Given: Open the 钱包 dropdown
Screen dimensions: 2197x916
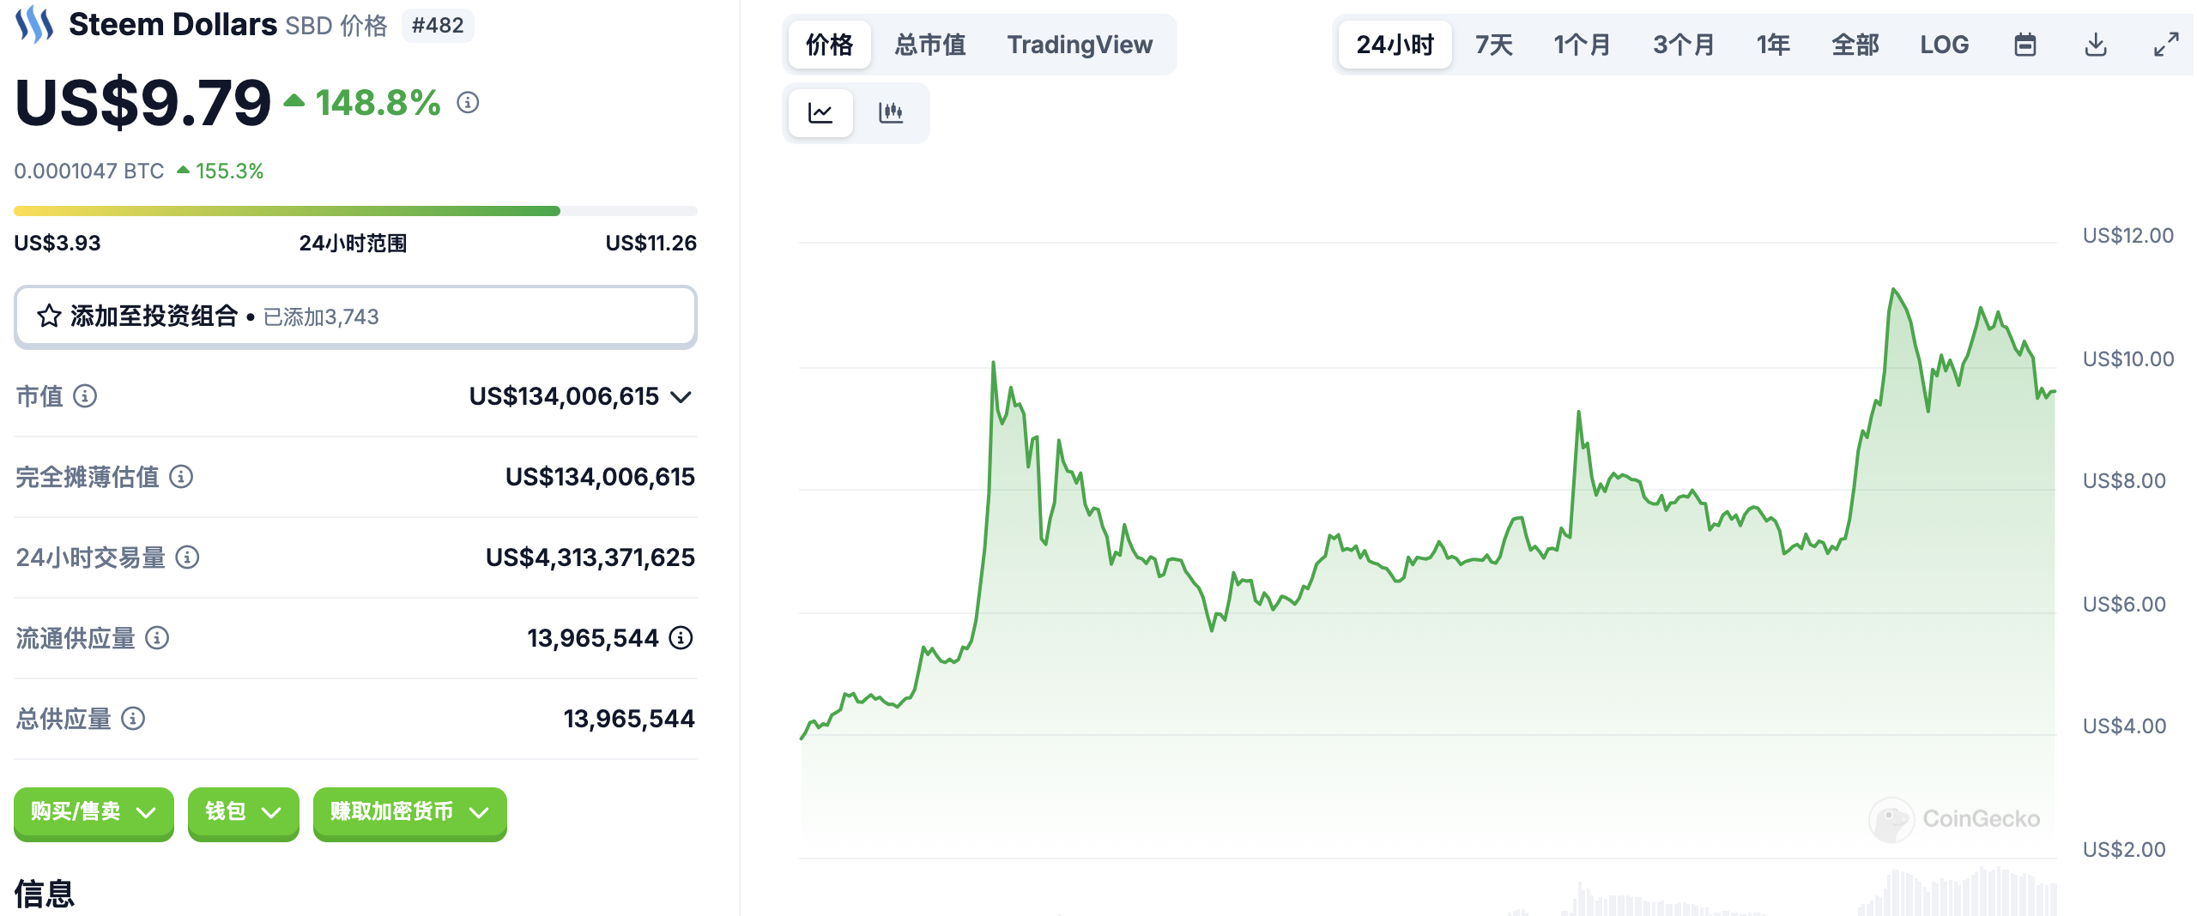Looking at the screenshot, I should 244,812.
